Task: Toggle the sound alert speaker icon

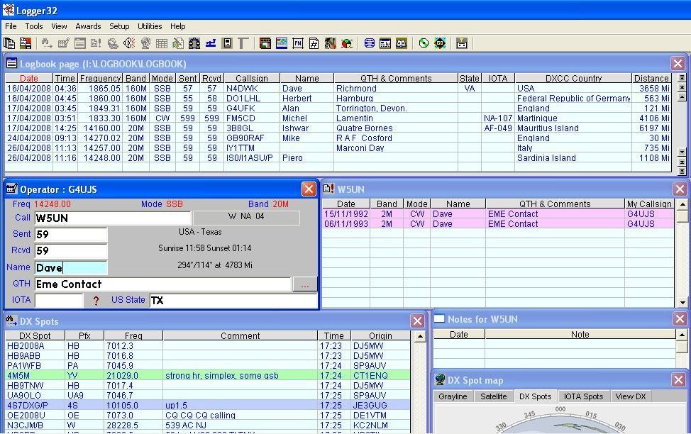Action: click(130, 43)
